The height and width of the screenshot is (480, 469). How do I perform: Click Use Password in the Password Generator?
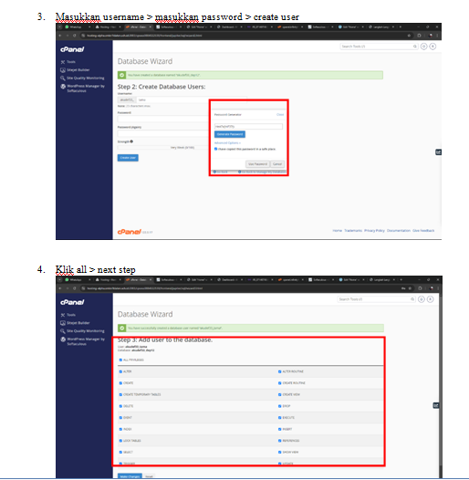tap(257, 164)
